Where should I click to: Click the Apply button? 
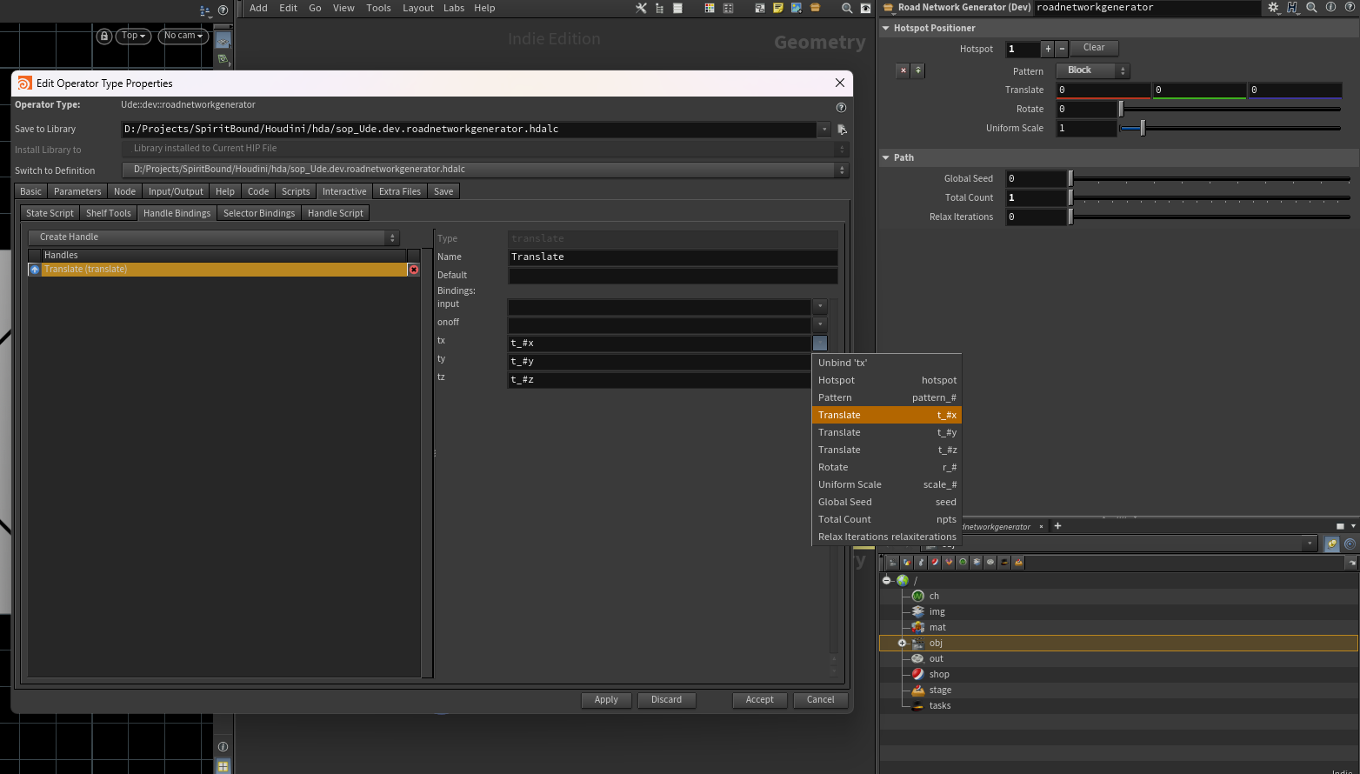tap(606, 700)
